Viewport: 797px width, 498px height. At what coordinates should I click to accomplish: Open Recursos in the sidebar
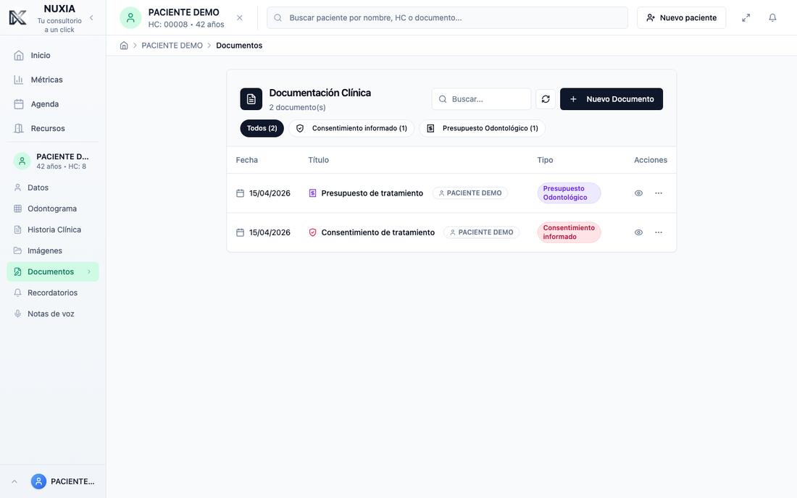click(52, 128)
